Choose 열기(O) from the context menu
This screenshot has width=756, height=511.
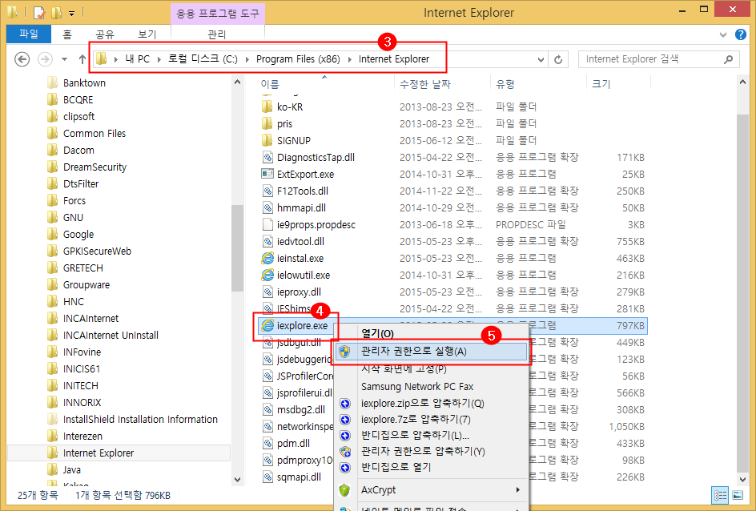(377, 334)
